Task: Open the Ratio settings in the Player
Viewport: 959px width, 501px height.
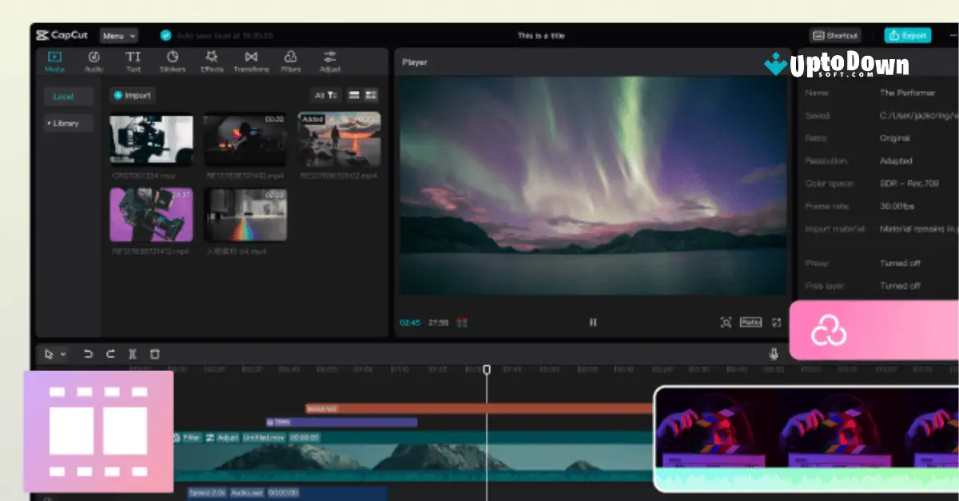Action: tap(753, 322)
